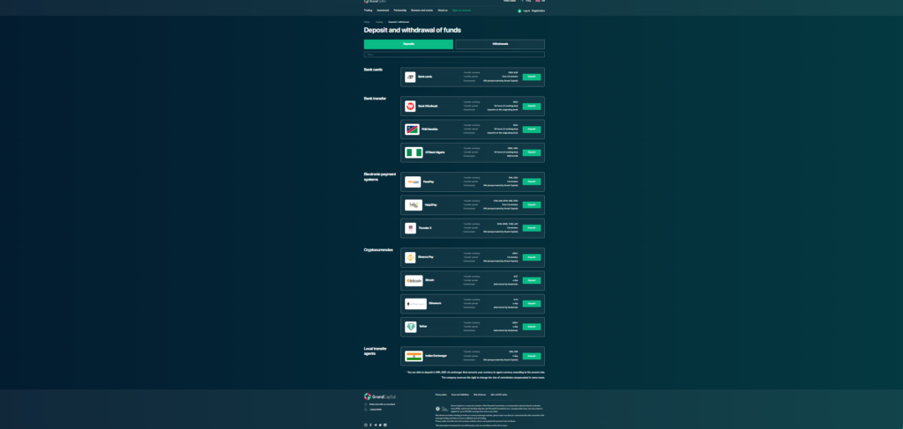Viewport: 903px width, 429px height.
Task: Select the Deposits tab
Action: [x=408, y=44]
